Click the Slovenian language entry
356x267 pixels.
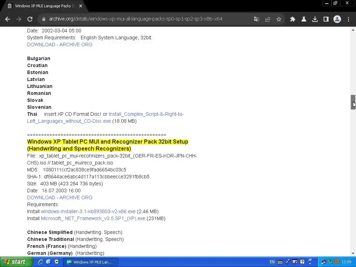[x=39, y=107]
